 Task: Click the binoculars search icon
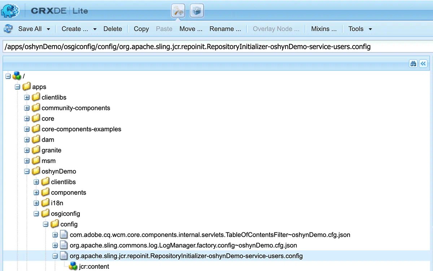(413, 64)
